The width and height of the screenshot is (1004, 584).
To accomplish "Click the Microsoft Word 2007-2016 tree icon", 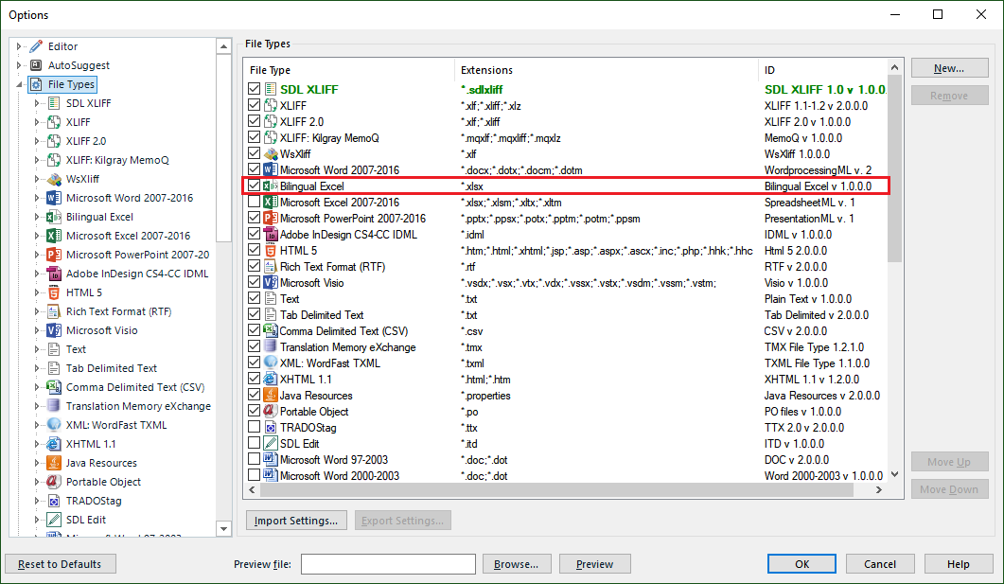I will (x=55, y=198).
